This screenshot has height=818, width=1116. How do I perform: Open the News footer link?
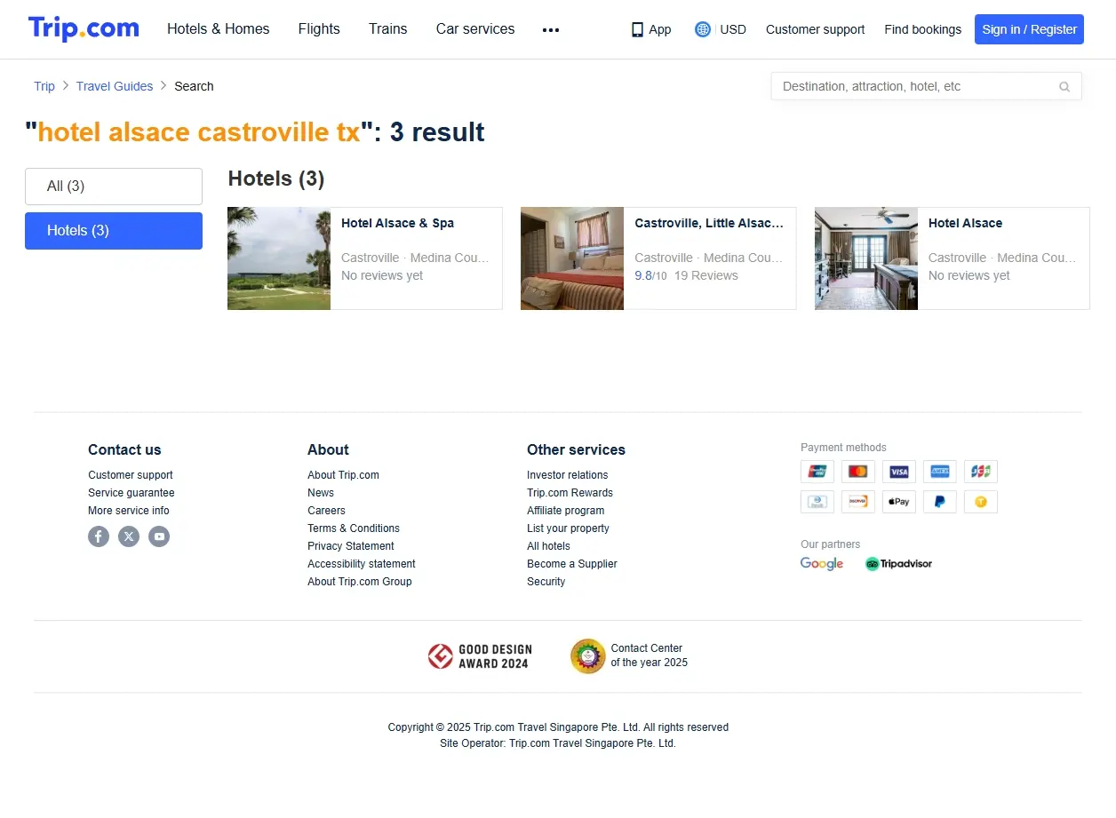point(321,493)
